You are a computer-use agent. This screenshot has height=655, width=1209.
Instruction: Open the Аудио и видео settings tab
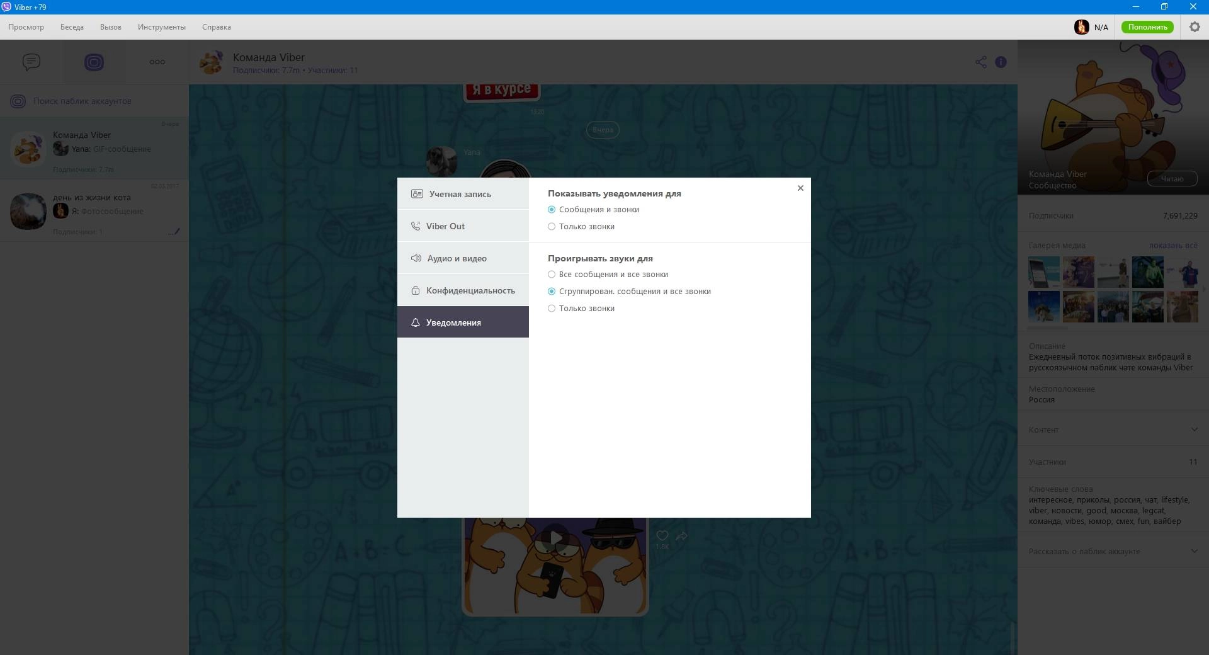pyautogui.click(x=463, y=258)
